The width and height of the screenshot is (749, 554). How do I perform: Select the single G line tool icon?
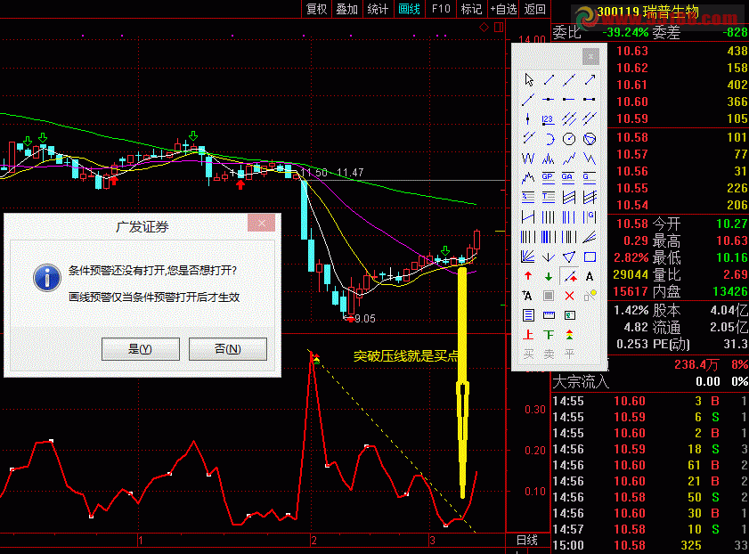tap(590, 177)
